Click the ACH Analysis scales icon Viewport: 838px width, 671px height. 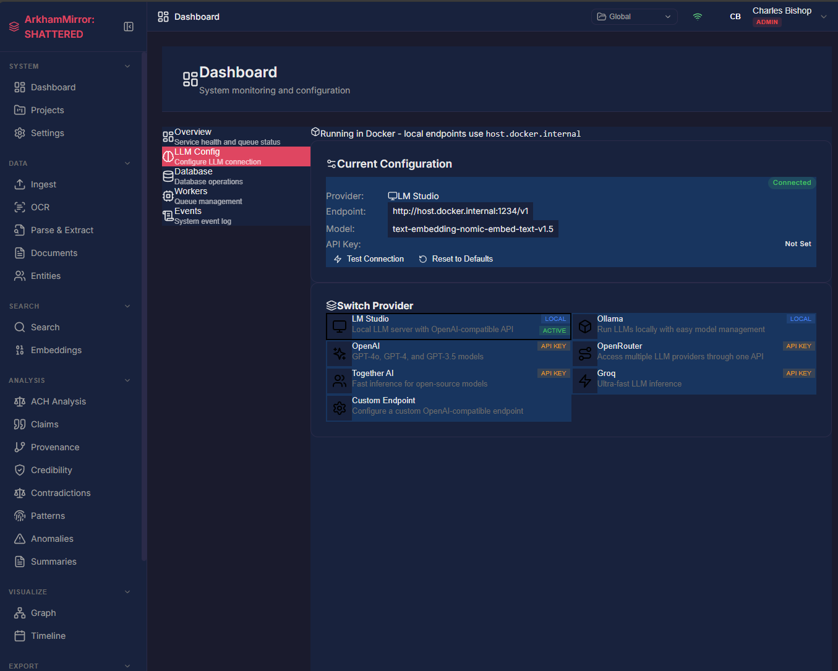[20, 401]
